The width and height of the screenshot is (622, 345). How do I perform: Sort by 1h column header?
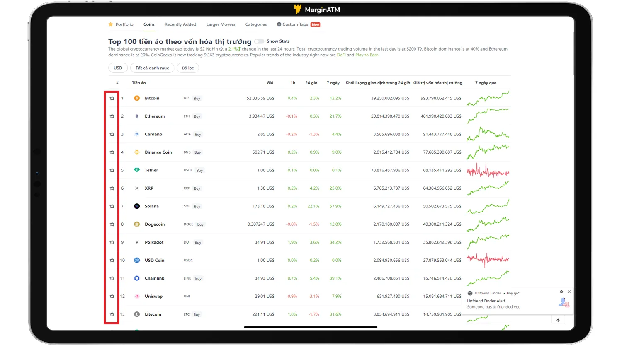[293, 83]
